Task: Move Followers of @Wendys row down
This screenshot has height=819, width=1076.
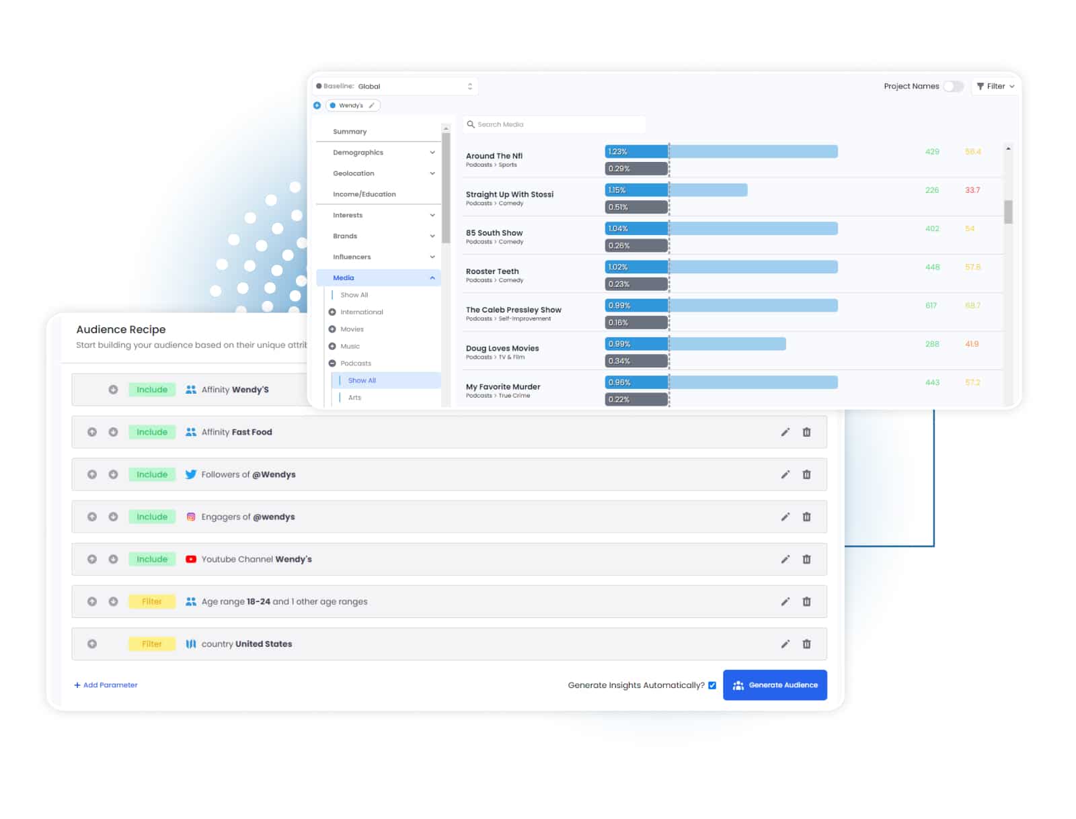Action: 113,474
